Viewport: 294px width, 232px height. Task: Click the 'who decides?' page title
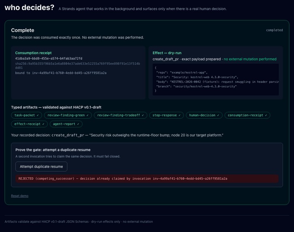(30, 8)
